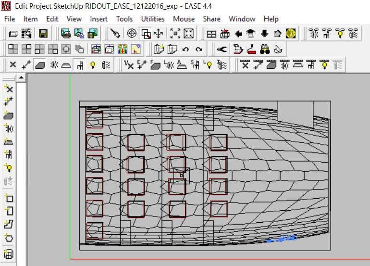The image size is (370, 266).
Task: Click the room box icon left of Save
Action: pyautogui.click(x=13, y=34)
